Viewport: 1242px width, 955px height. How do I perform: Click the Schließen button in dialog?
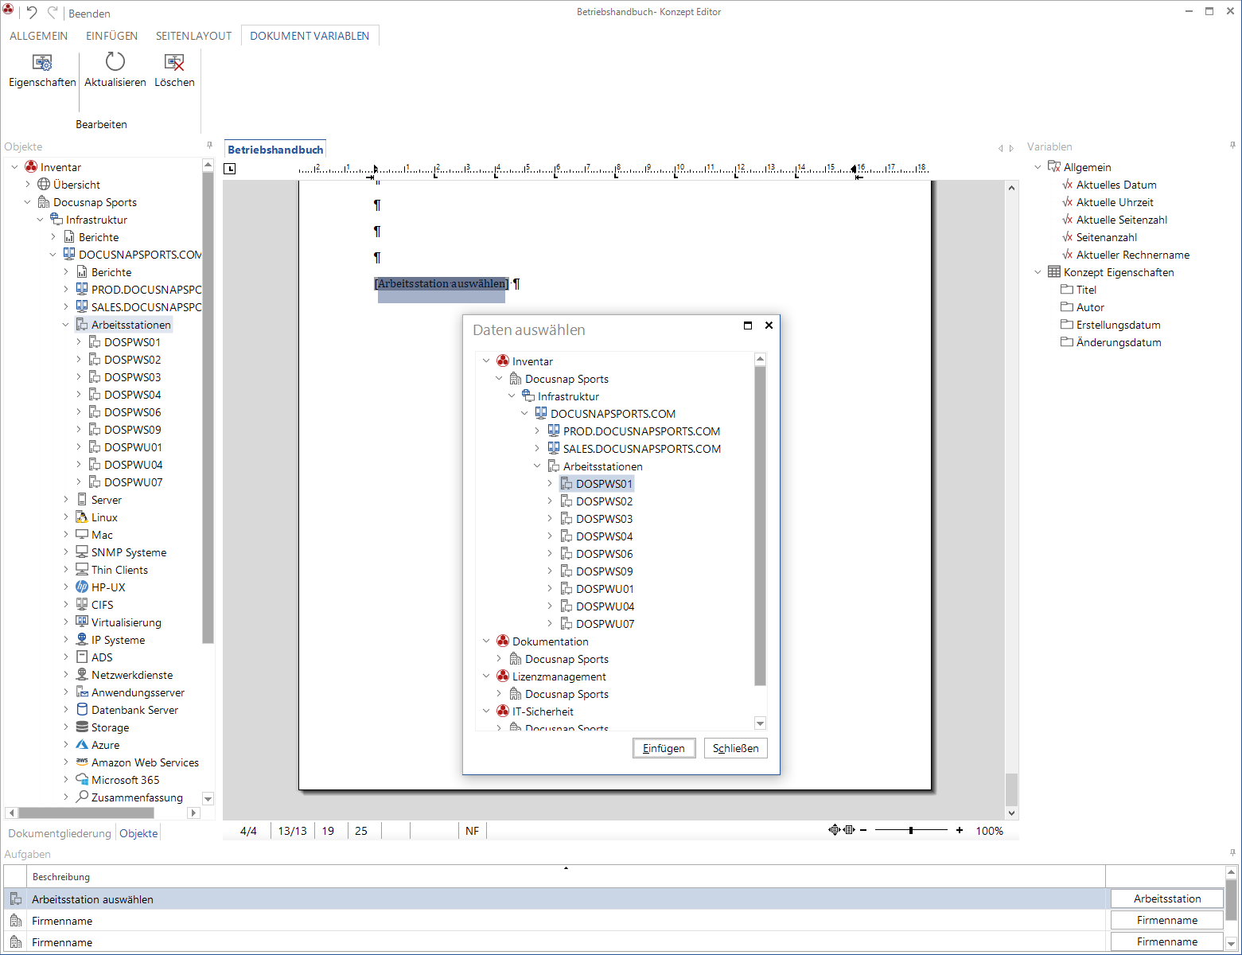736,748
